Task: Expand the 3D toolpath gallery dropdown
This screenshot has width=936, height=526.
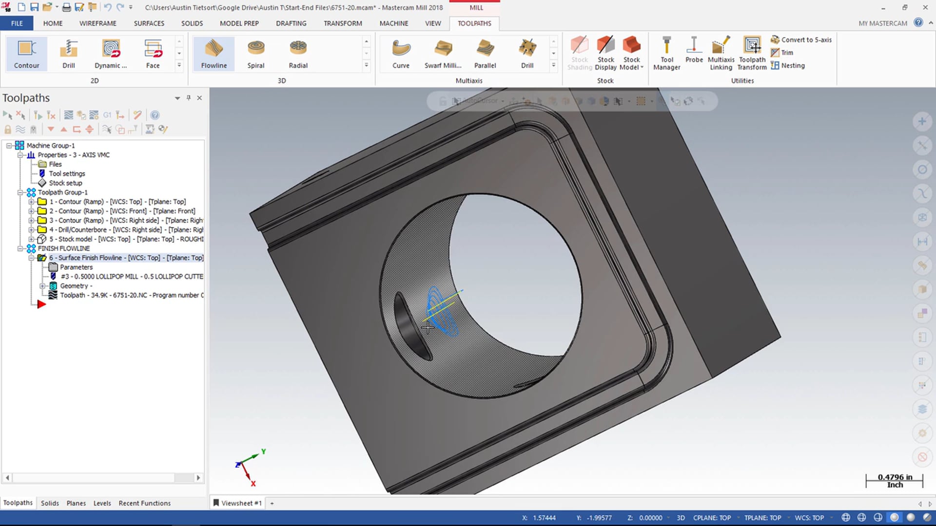Action: [x=366, y=65]
